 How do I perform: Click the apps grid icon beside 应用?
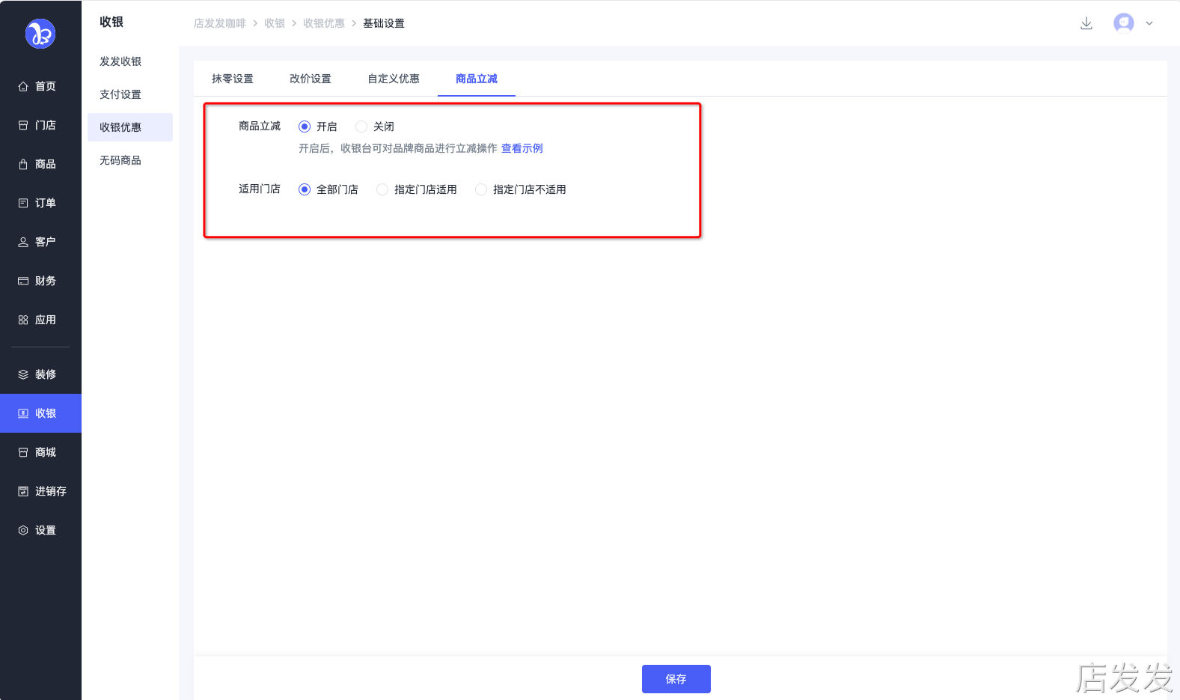pyautogui.click(x=23, y=320)
